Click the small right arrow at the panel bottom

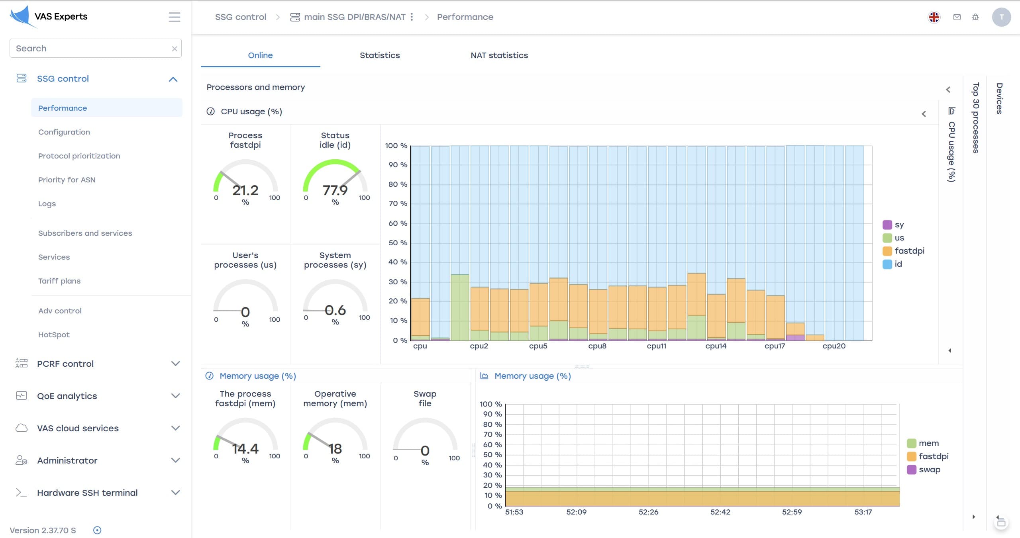[x=974, y=517]
